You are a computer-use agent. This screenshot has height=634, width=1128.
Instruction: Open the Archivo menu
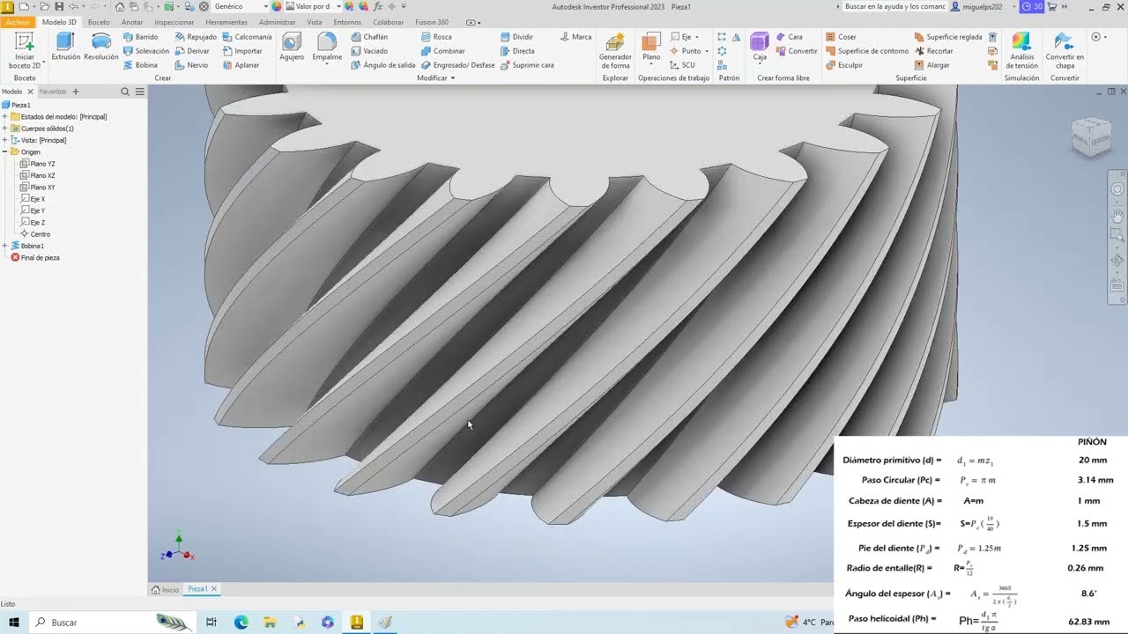click(18, 22)
